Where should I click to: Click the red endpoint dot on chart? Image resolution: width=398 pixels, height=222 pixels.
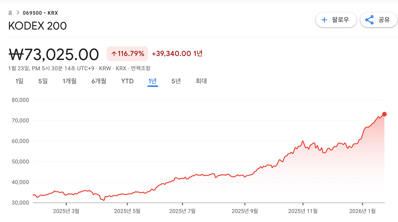[384, 114]
